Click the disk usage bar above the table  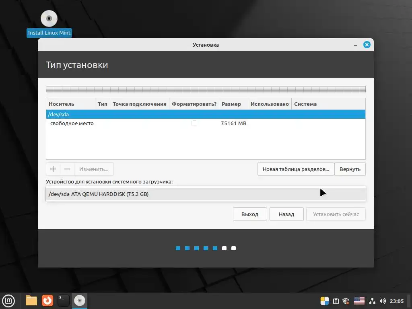click(206, 89)
